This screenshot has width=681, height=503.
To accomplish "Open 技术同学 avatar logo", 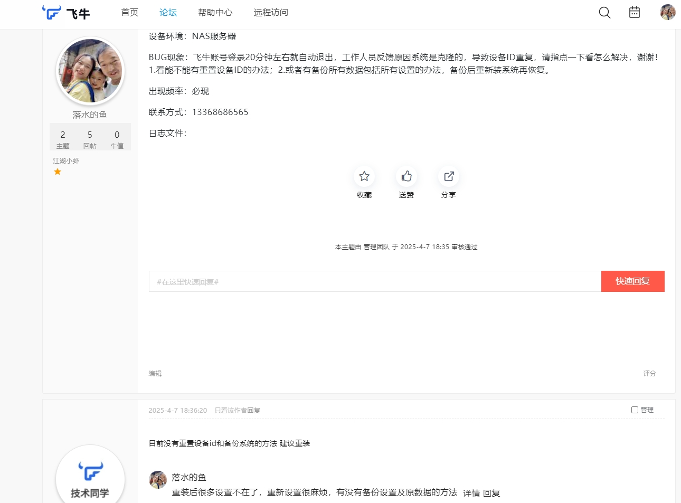I will pyautogui.click(x=90, y=474).
